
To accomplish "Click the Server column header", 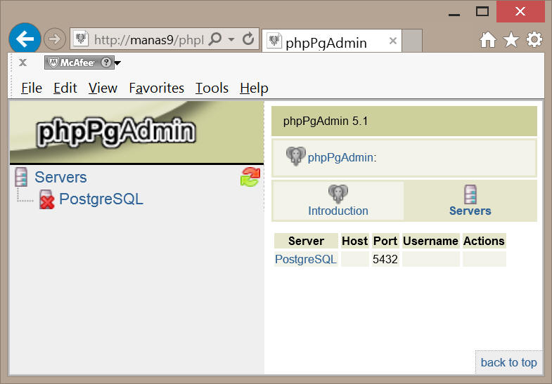I will coord(306,241).
